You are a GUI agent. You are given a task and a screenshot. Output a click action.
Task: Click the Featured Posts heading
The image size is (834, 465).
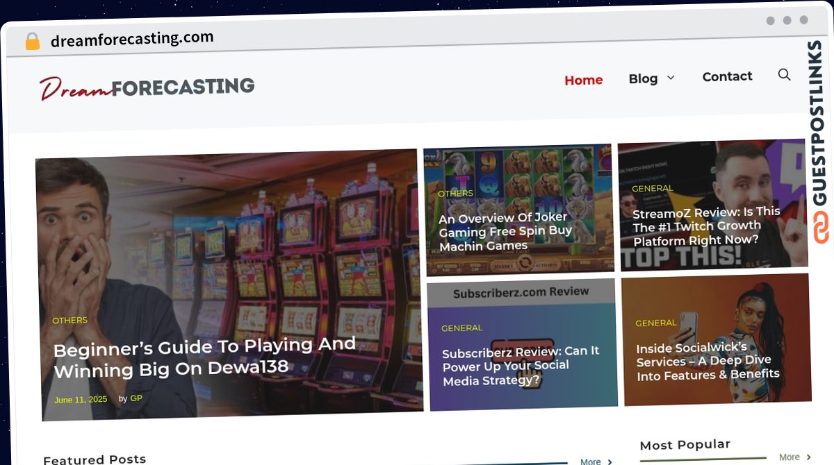(95, 459)
